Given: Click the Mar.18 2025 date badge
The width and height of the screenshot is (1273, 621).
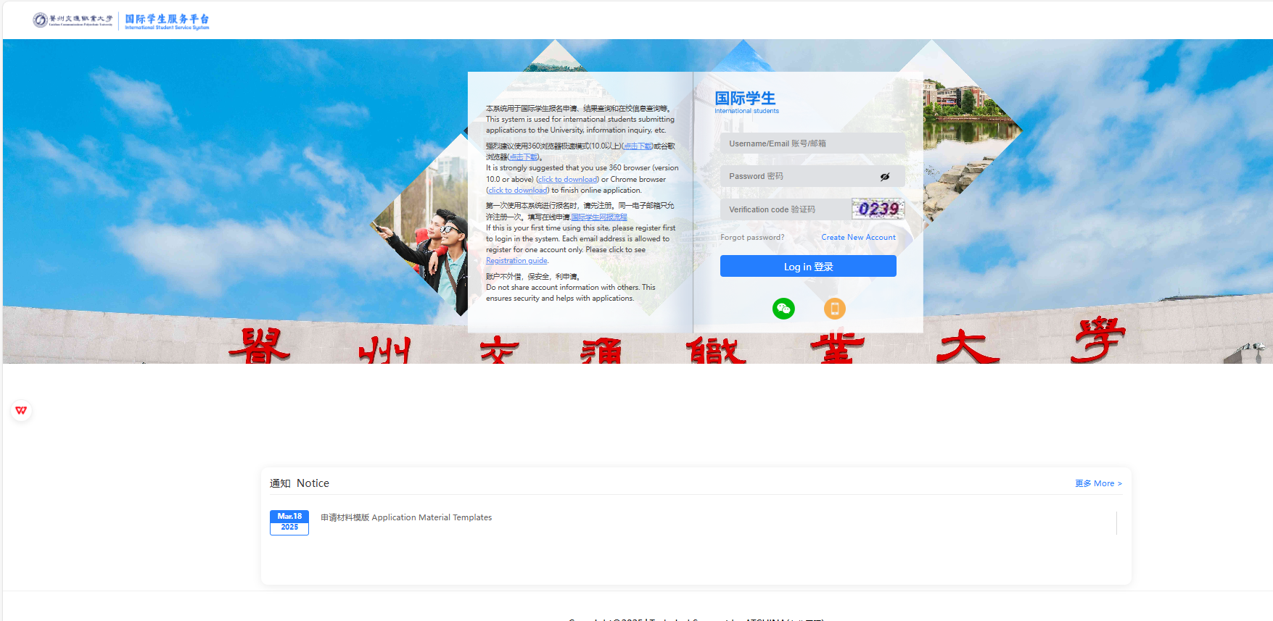Looking at the screenshot, I should coord(289,522).
